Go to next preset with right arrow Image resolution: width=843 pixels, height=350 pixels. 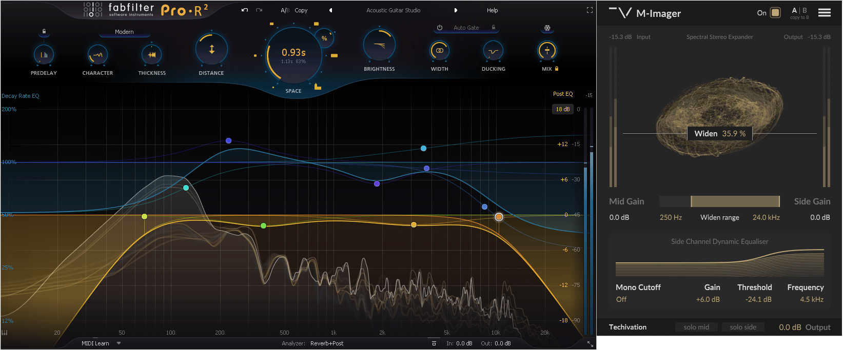pos(456,10)
